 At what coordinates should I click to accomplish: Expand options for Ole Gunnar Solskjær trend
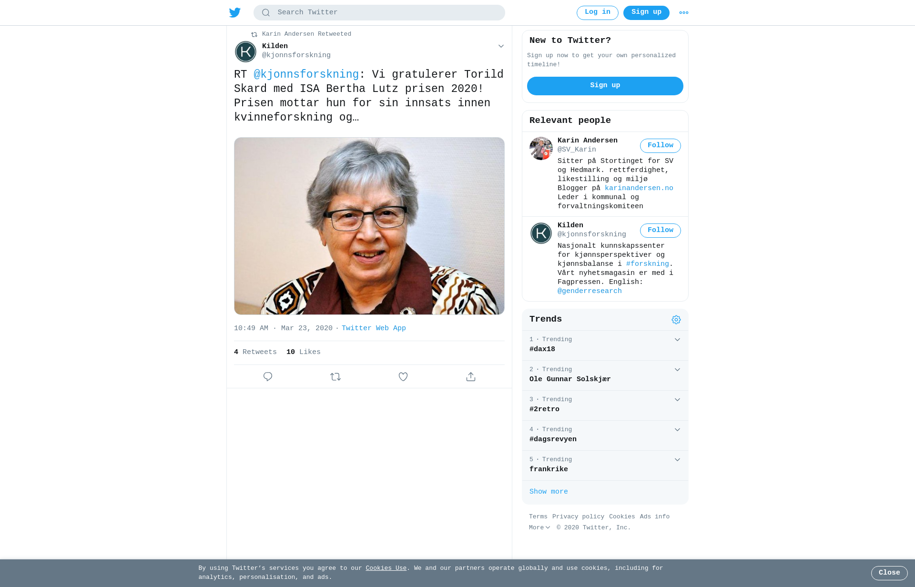pos(677,370)
